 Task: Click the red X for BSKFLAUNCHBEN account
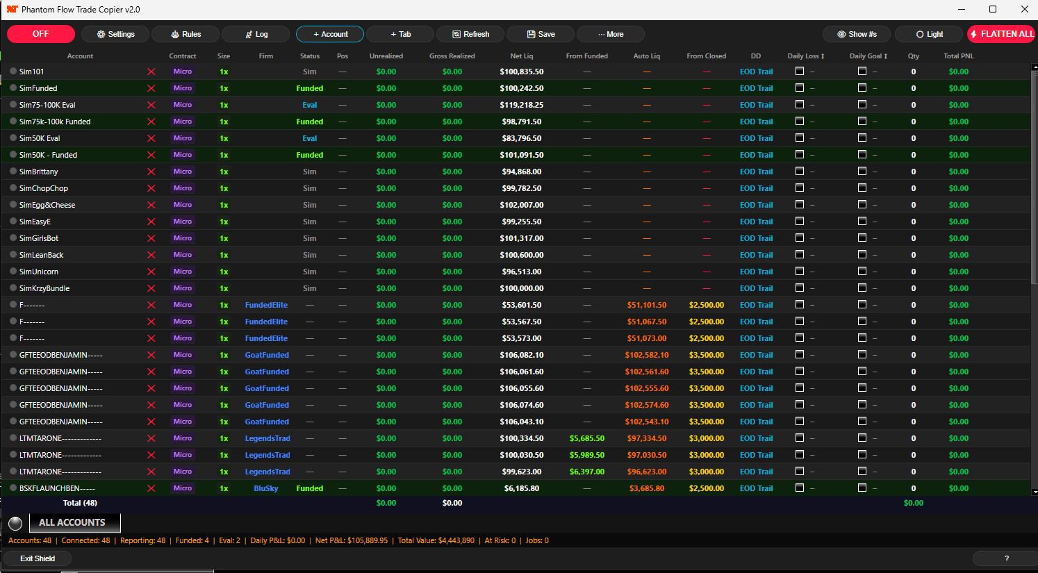[151, 488]
